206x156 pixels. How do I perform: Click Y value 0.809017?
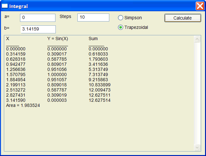(57, 64)
